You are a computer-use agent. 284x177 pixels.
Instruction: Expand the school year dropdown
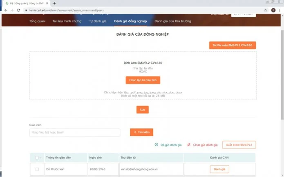pyautogui.click(x=244, y=14)
